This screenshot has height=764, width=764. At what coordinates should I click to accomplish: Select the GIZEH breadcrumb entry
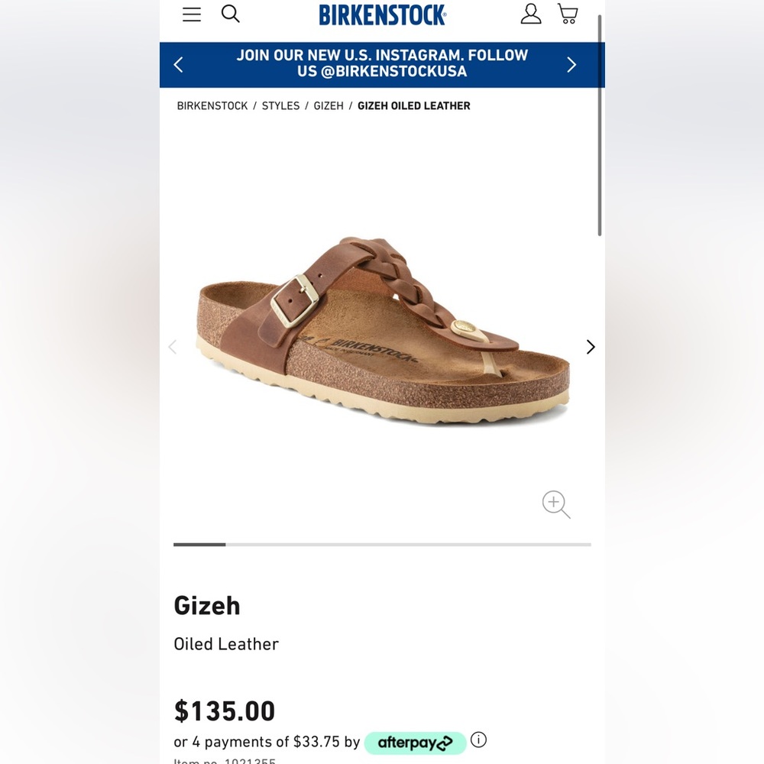pos(329,105)
